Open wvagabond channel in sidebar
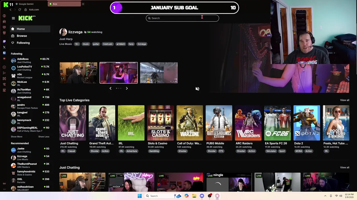Screen dimensions: 357x200 tap(30, 99)
